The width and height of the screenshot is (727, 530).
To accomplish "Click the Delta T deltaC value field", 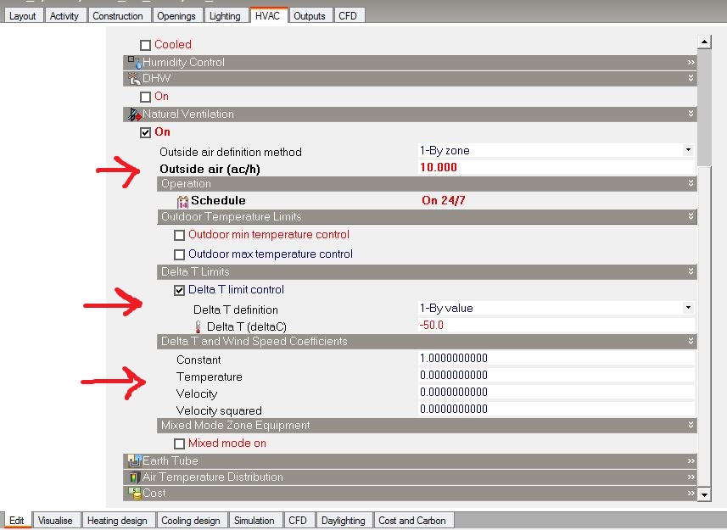I will click(556, 326).
